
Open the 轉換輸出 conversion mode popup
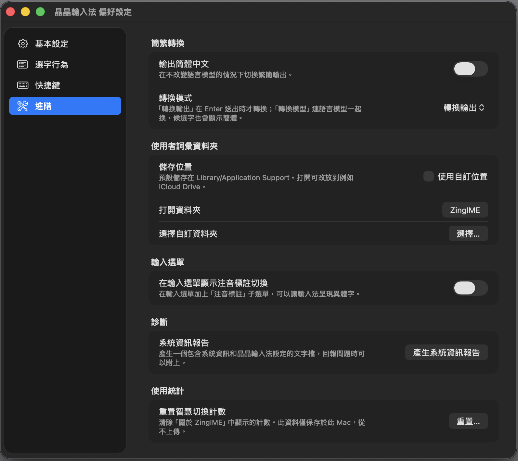pos(464,108)
